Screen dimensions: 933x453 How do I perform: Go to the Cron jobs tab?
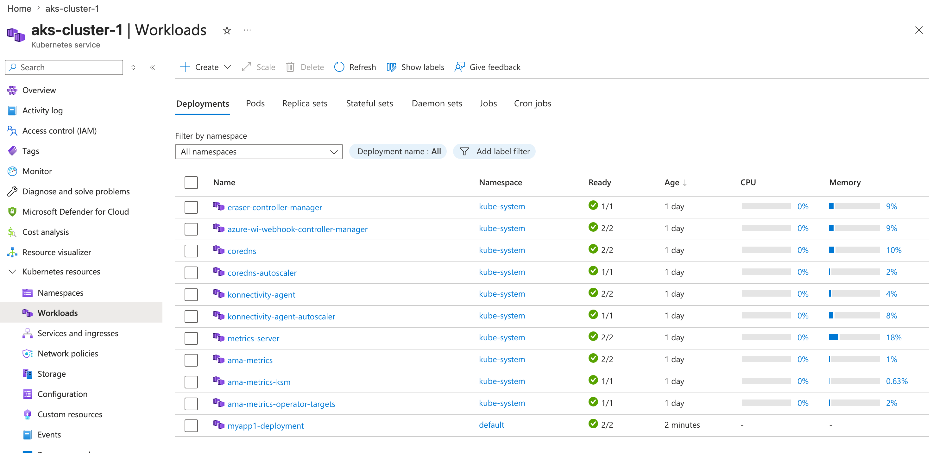[533, 104]
